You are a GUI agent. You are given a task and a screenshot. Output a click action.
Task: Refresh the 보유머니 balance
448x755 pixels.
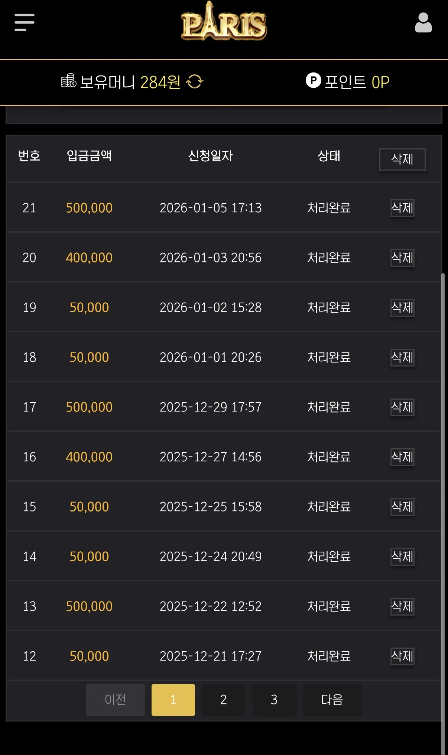pyautogui.click(x=195, y=82)
